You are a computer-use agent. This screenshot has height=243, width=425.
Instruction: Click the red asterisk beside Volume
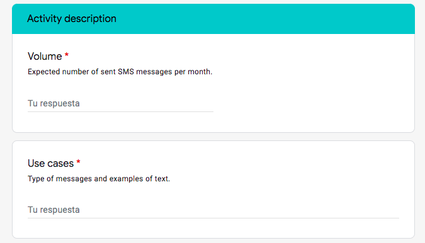coord(67,55)
